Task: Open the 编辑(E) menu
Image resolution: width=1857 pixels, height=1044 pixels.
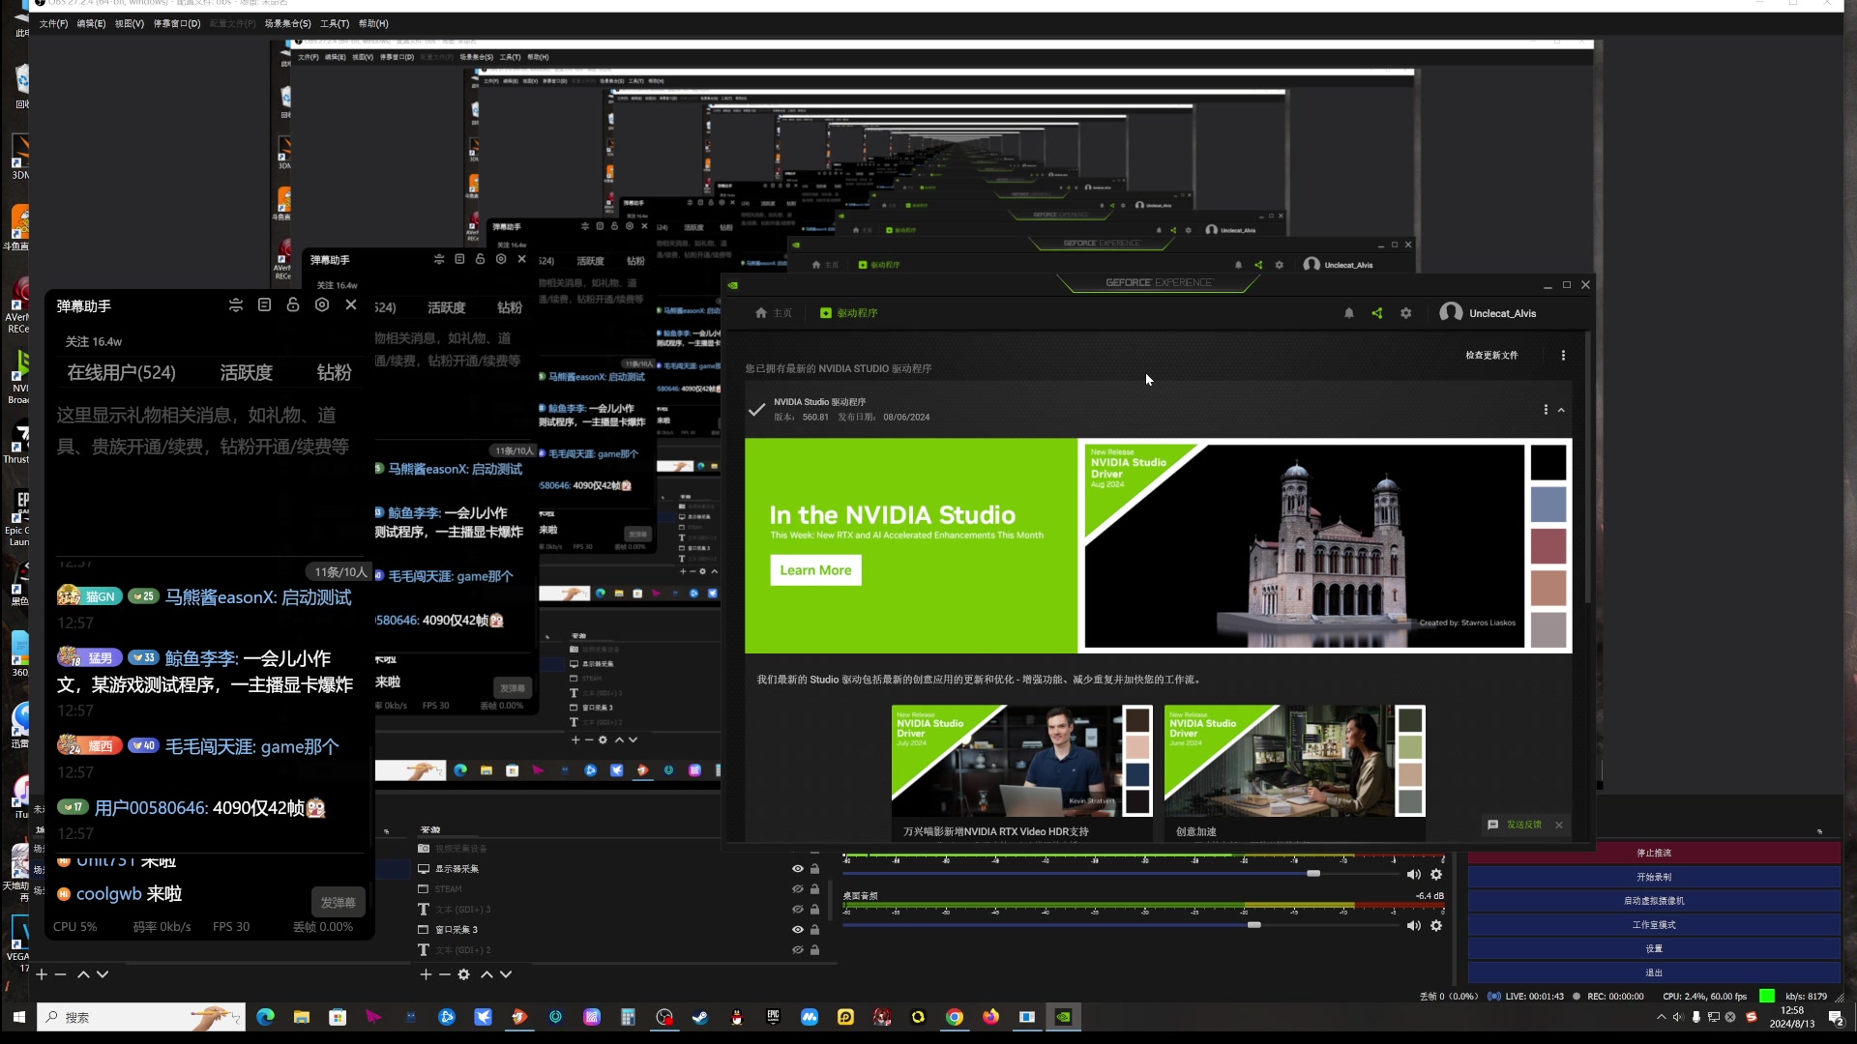Action: click(x=91, y=23)
